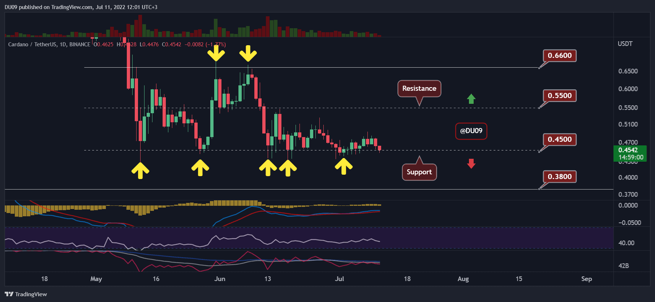Click the price change −0.0082 (−1.77%) value
The height and width of the screenshot is (302, 655).
(205, 44)
